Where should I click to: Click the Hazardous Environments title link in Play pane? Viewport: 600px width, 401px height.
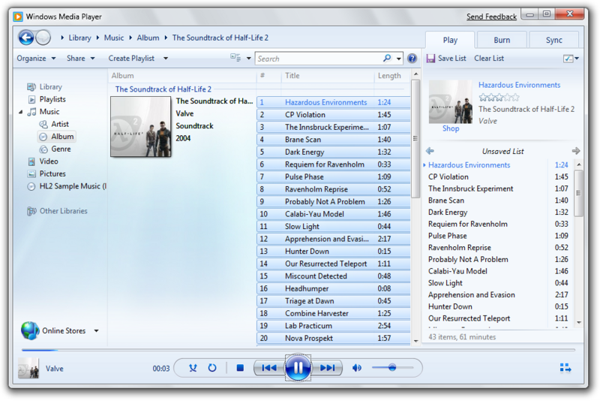[x=519, y=85]
